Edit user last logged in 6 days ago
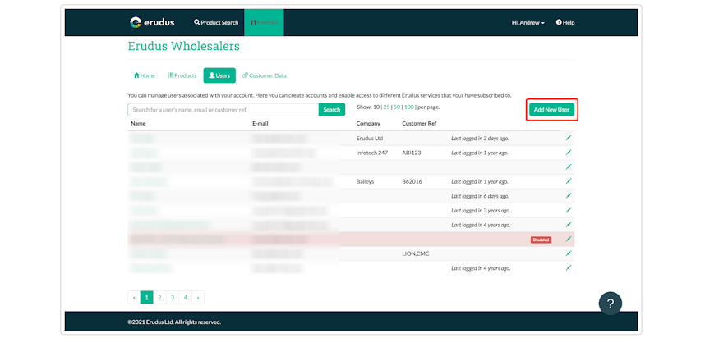Image resolution: width=705 pixels, height=338 pixels. 569,196
